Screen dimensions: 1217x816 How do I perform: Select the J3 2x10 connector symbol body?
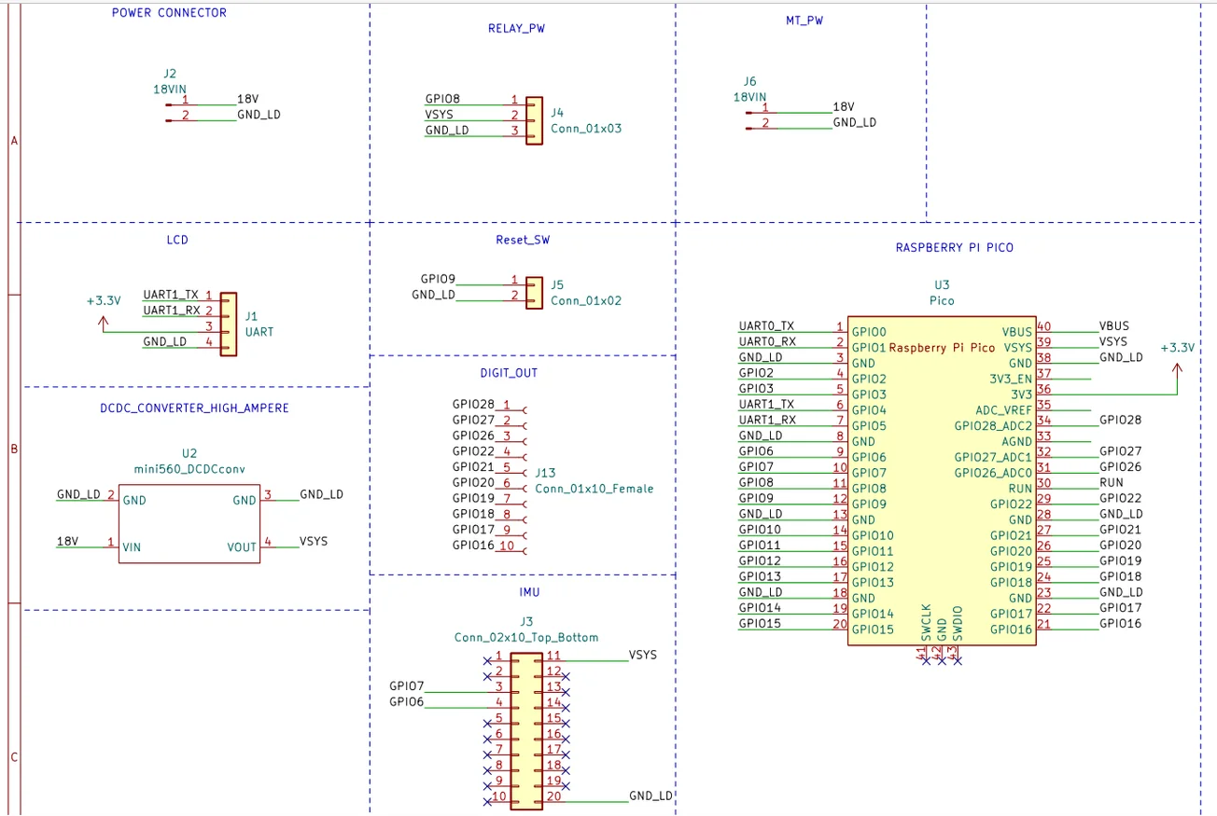pyautogui.click(x=525, y=730)
